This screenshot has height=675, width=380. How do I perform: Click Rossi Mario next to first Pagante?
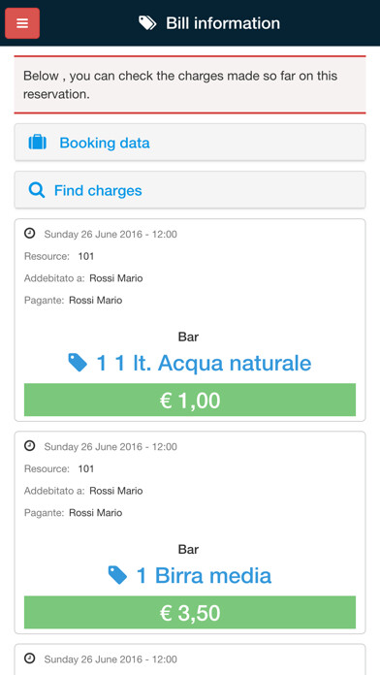(x=96, y=300)
